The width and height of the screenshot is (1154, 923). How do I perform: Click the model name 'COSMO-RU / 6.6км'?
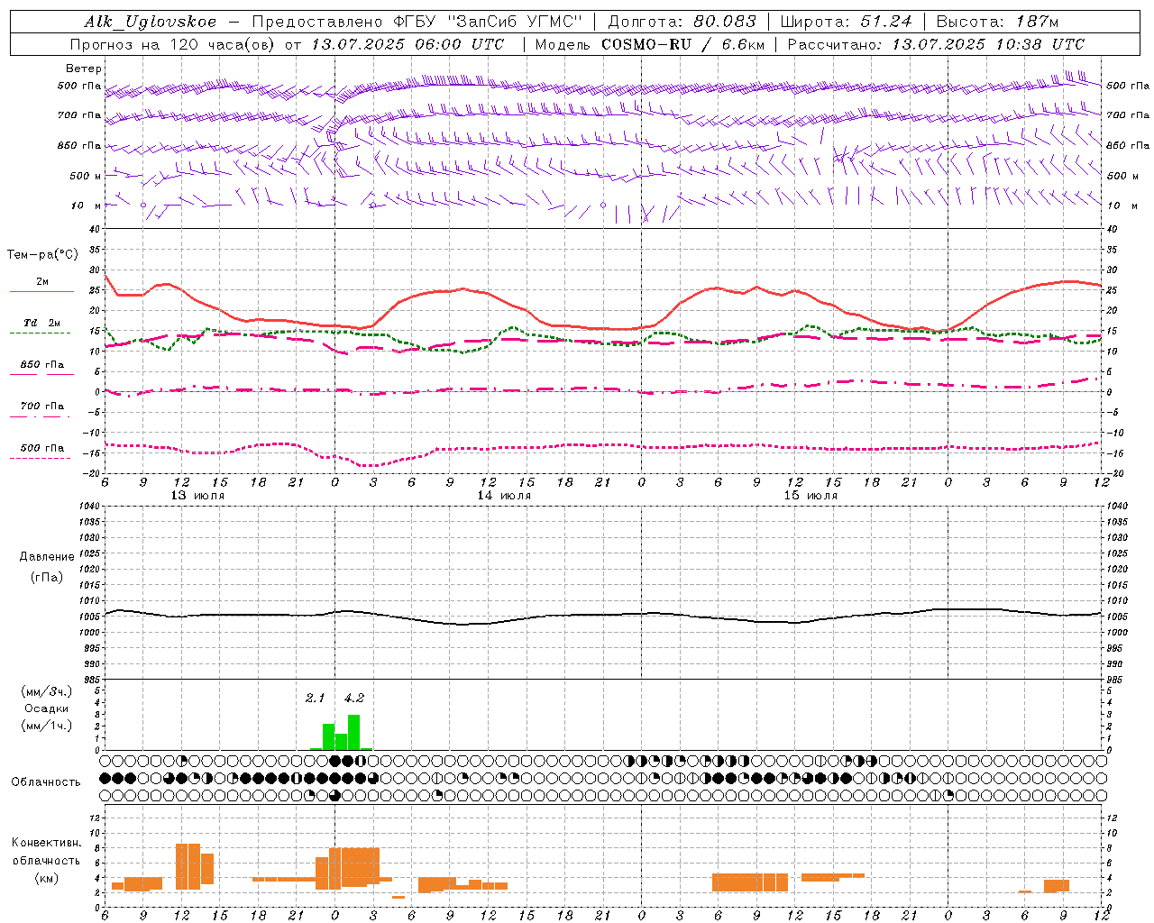[682, 44]
